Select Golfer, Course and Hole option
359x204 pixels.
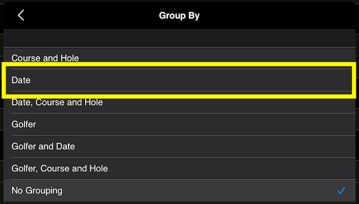coord(180,168)
